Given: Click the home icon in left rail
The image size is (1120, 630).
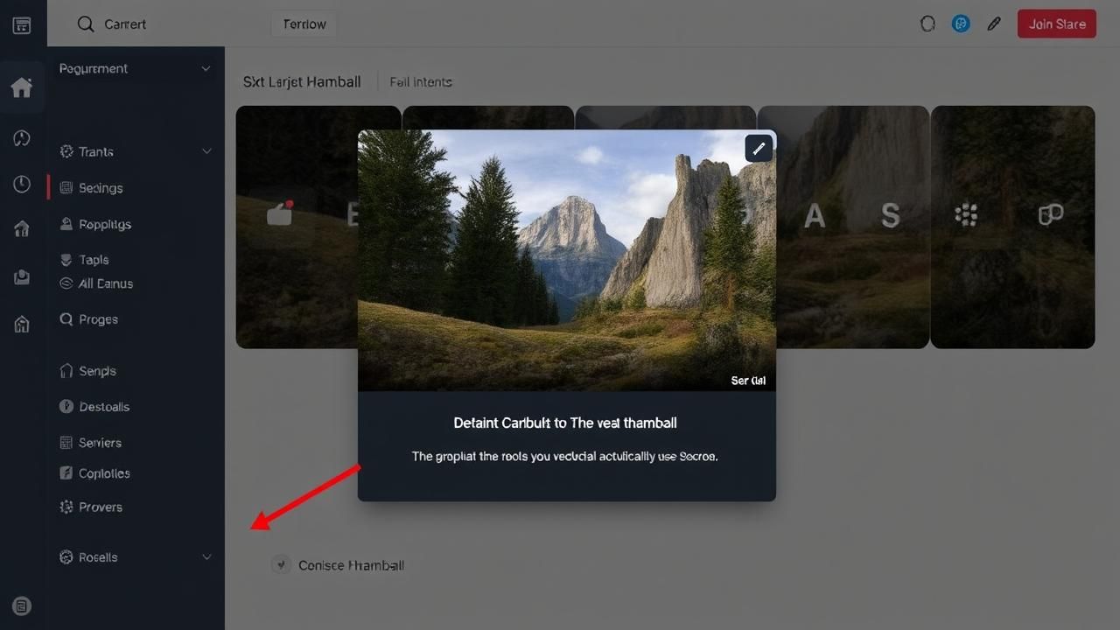Looking at the screenshot, I should coord(22,87).
